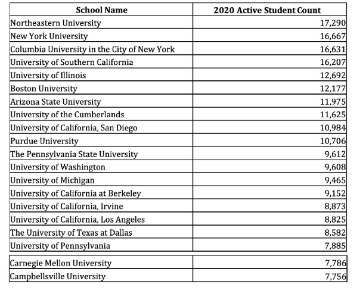This screenshot has height=297, width=363.
Task: Select The Pennsylvania State University cell
Action: click(x=74, y=154)
